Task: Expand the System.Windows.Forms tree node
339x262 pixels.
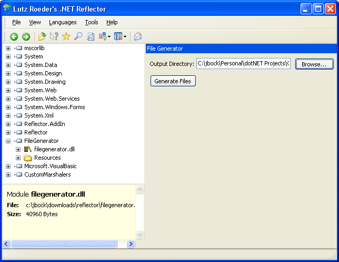Action: point(8,107)
